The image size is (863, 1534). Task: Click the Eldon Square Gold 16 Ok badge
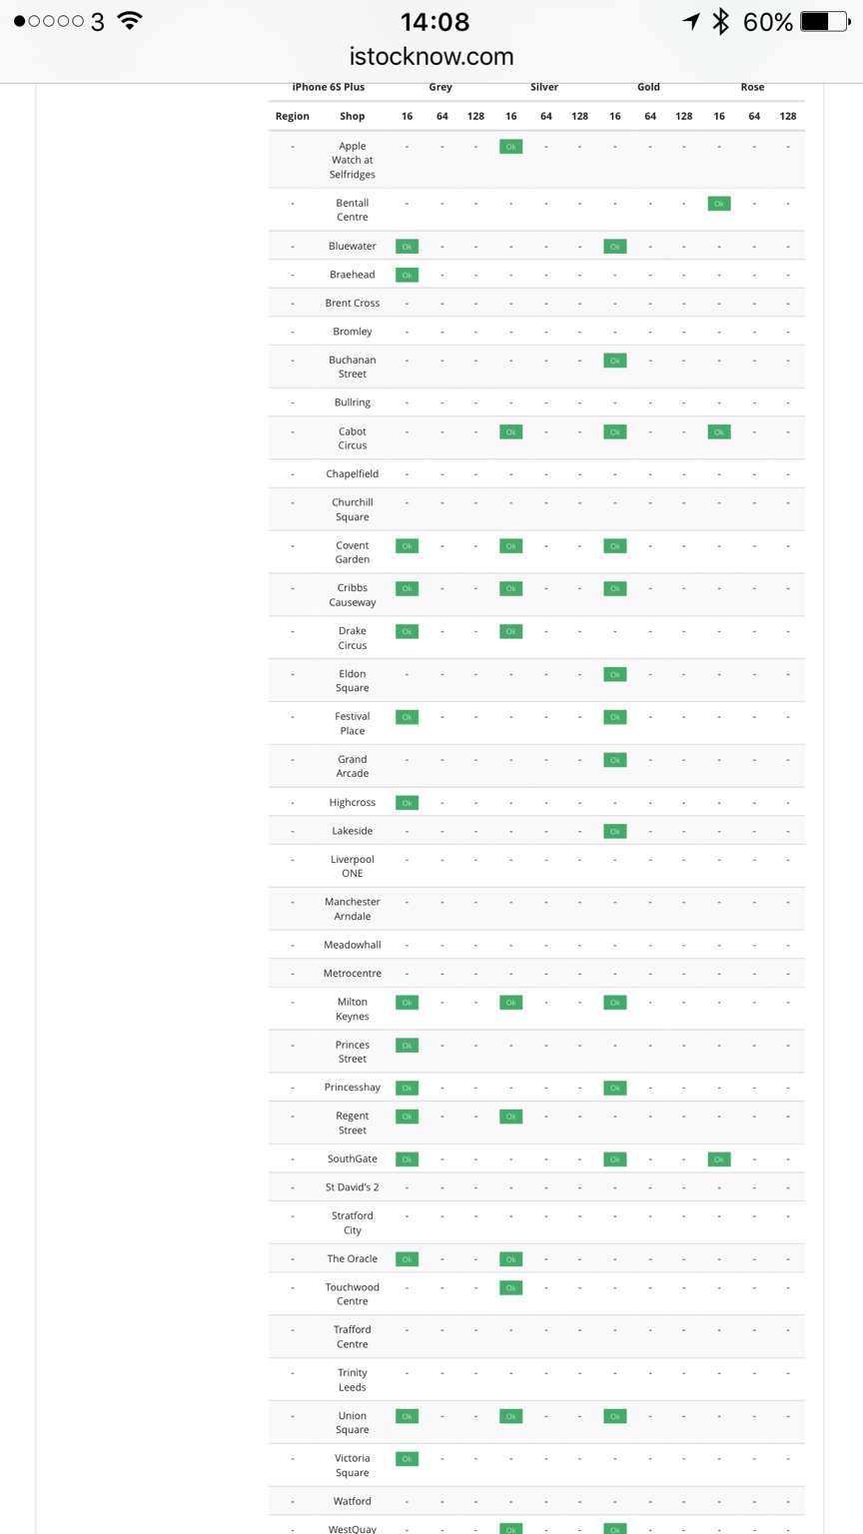click(x=614, y=675)
